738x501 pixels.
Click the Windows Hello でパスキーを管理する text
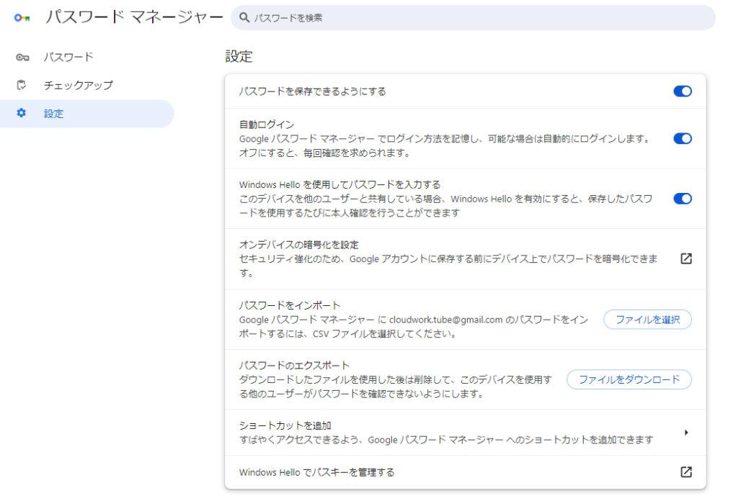[x=316, y=472]
